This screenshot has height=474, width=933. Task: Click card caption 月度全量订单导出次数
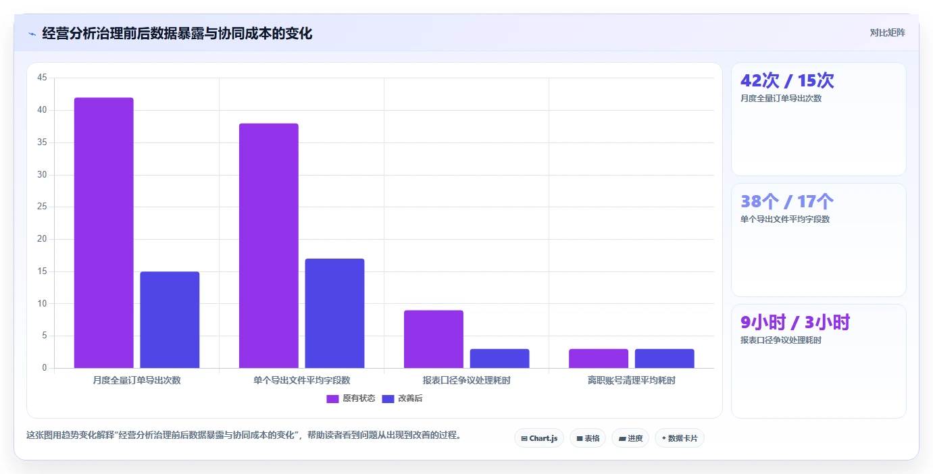[781, 99]
